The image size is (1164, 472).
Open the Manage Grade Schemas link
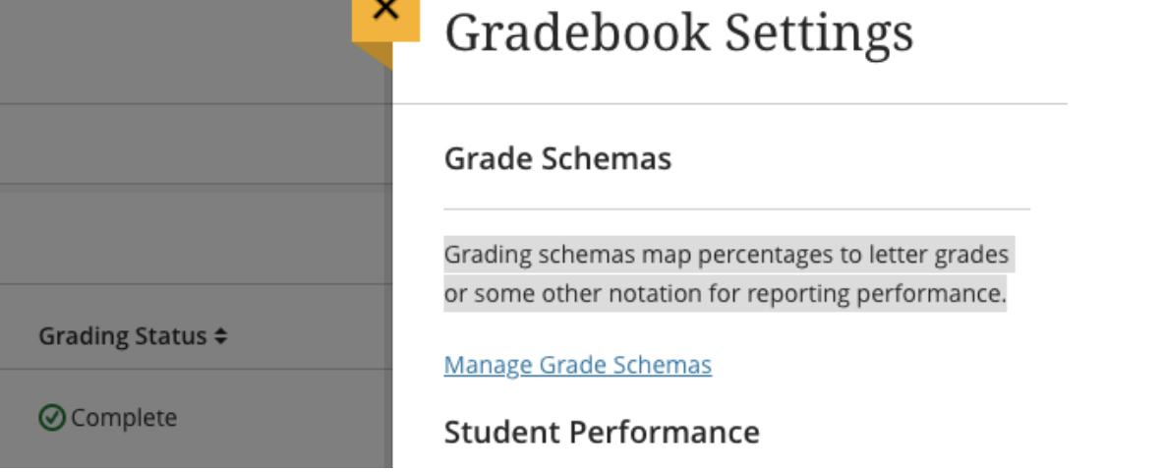coord(577,365)
